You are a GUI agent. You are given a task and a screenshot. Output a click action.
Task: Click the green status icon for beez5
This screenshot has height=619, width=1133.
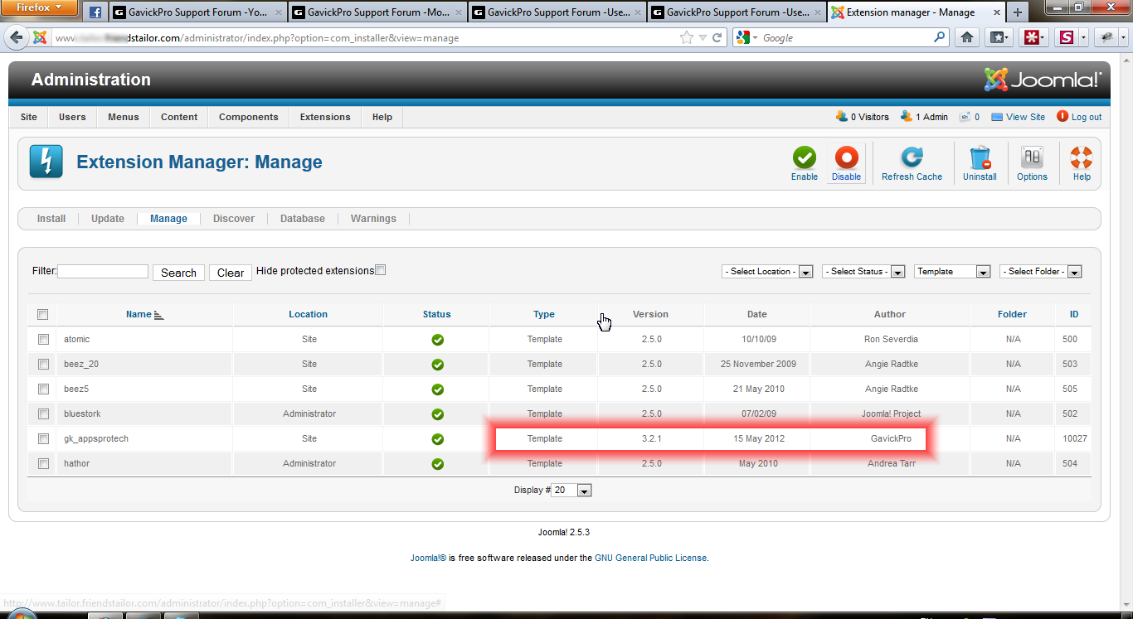tap(437, 389)
